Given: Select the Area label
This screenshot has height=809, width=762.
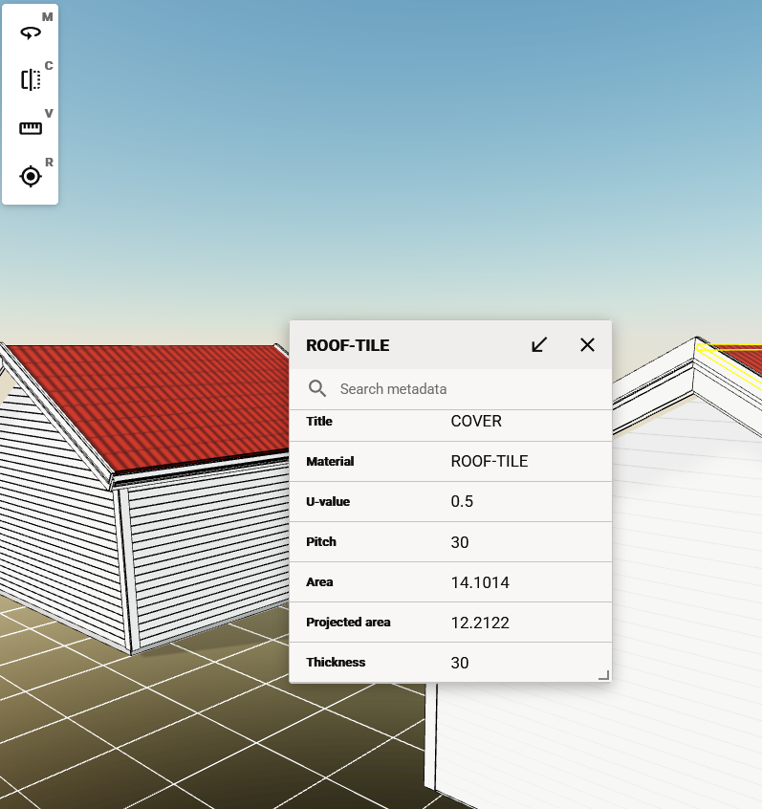Looking at the screenshot, I should click(319, 582).
